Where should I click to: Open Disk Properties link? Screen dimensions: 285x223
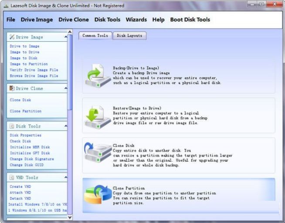[26, 135]
